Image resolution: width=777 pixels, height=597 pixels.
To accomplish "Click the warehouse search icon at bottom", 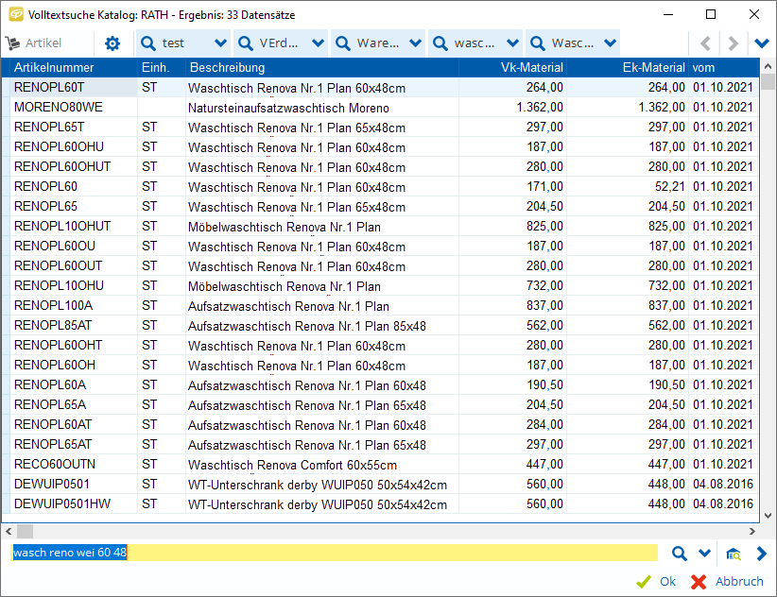I will (x=734, y=554).
